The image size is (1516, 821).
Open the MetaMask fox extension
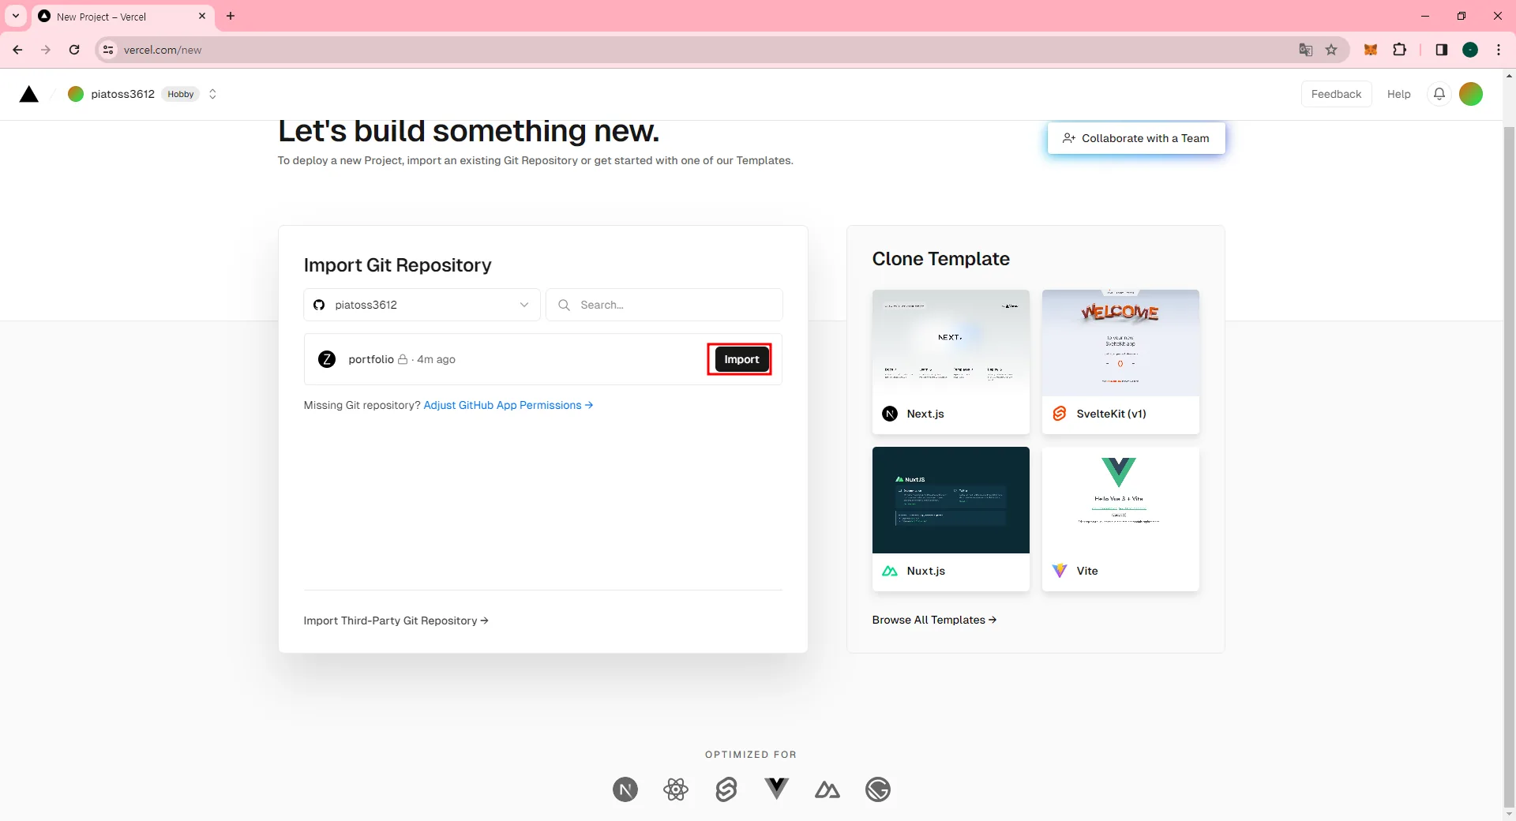pos(1371,50)
